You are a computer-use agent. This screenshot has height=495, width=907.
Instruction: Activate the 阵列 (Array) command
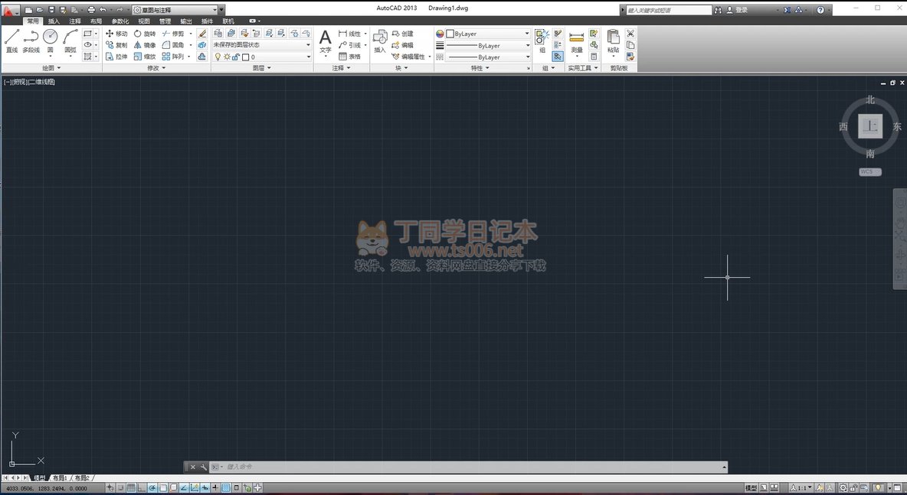173,57
